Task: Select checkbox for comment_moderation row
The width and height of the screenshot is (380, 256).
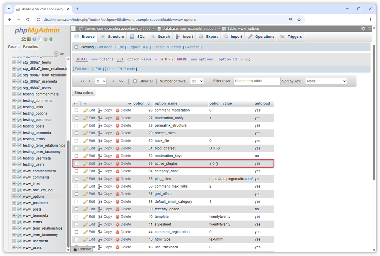Action: point(76,110)
